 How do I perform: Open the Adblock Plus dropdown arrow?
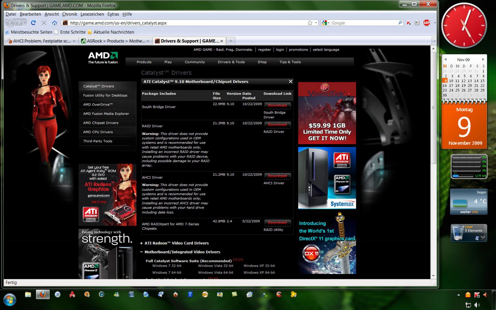point(435,23)
